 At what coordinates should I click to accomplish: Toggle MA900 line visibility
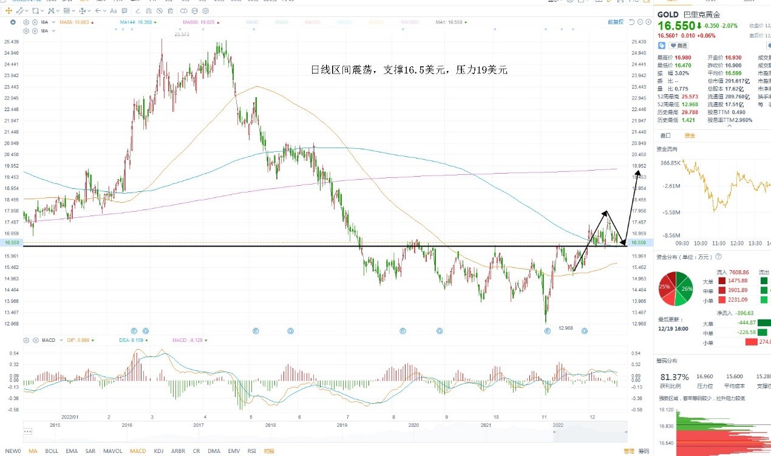pos(200,22)
